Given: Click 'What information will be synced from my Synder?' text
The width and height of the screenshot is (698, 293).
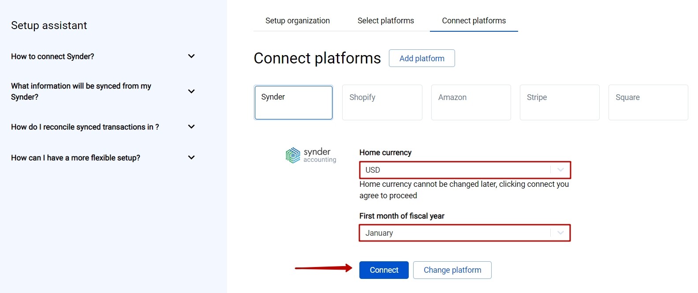Looking at the screenshot, I should 81,91.
